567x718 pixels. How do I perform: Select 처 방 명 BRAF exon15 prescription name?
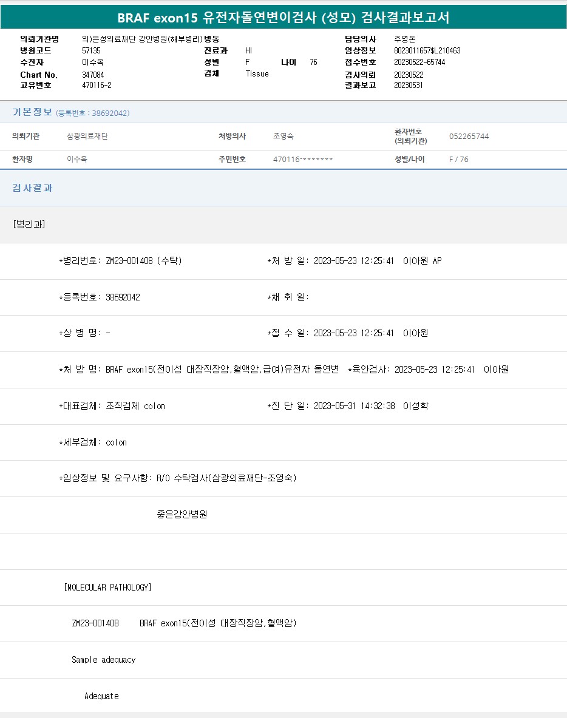[x=199, y=370]
